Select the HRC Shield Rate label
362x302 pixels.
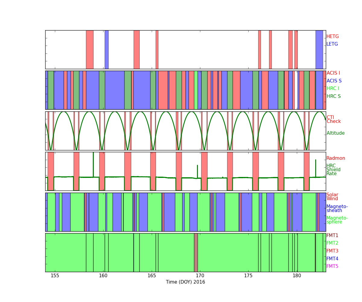333,170
